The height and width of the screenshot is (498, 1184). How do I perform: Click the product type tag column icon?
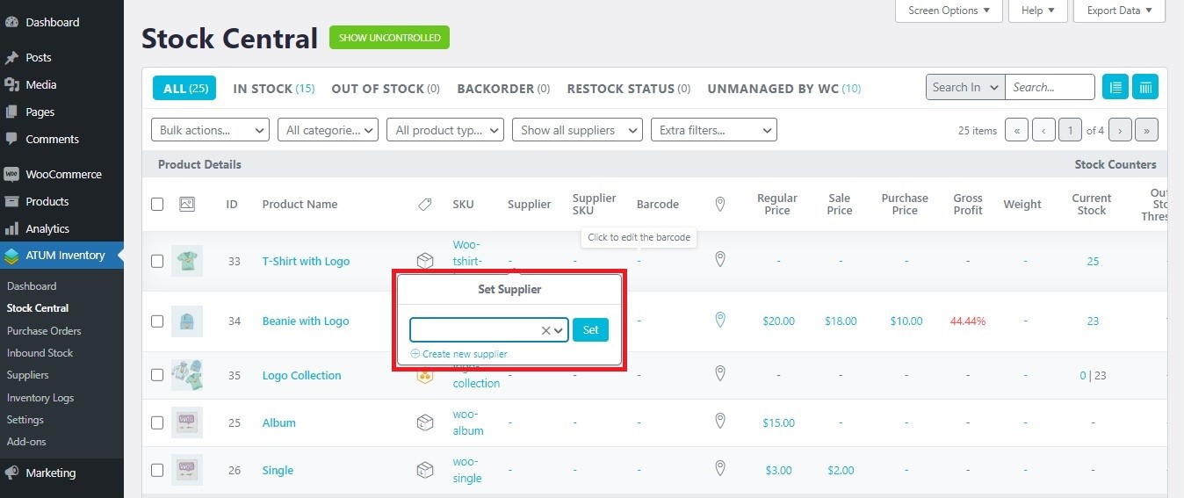point(424,204)
